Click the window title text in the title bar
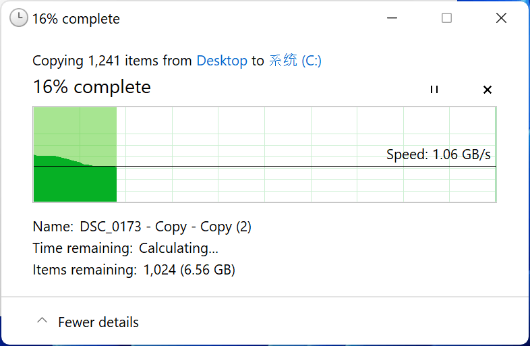The height and width of the screenshot is (346, 530). coord(76,19)
